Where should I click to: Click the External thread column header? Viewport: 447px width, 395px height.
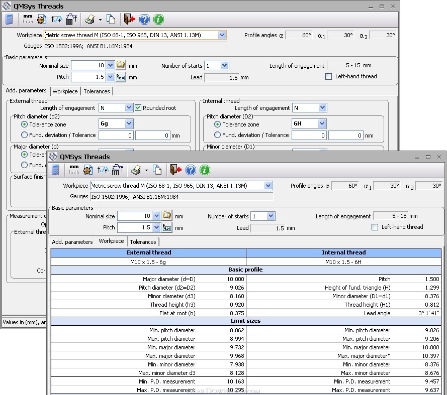click(148, 252)
